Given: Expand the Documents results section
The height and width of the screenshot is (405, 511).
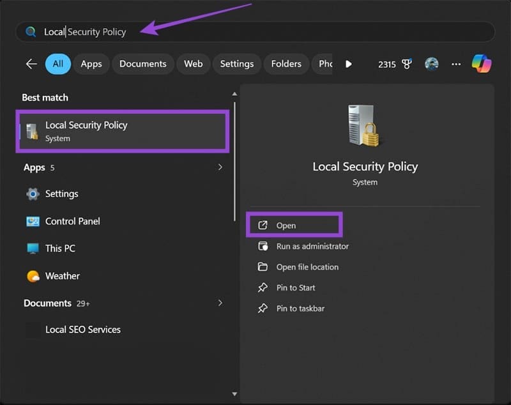Looking at the screenshot, I should 220,303.
